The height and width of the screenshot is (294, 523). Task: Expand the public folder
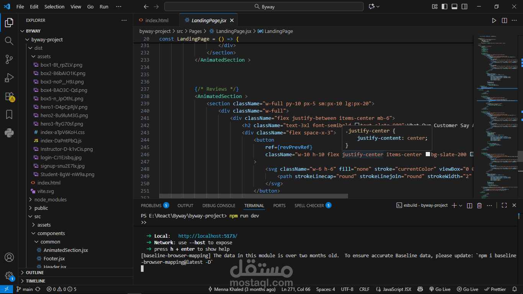76,208
